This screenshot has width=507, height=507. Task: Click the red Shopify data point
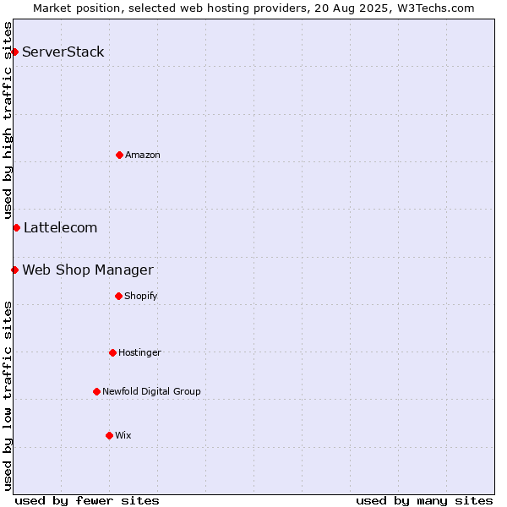118,297
